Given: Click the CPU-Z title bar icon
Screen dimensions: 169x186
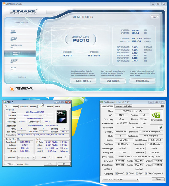Looking at the screenshot, I should tap(5, 102).
